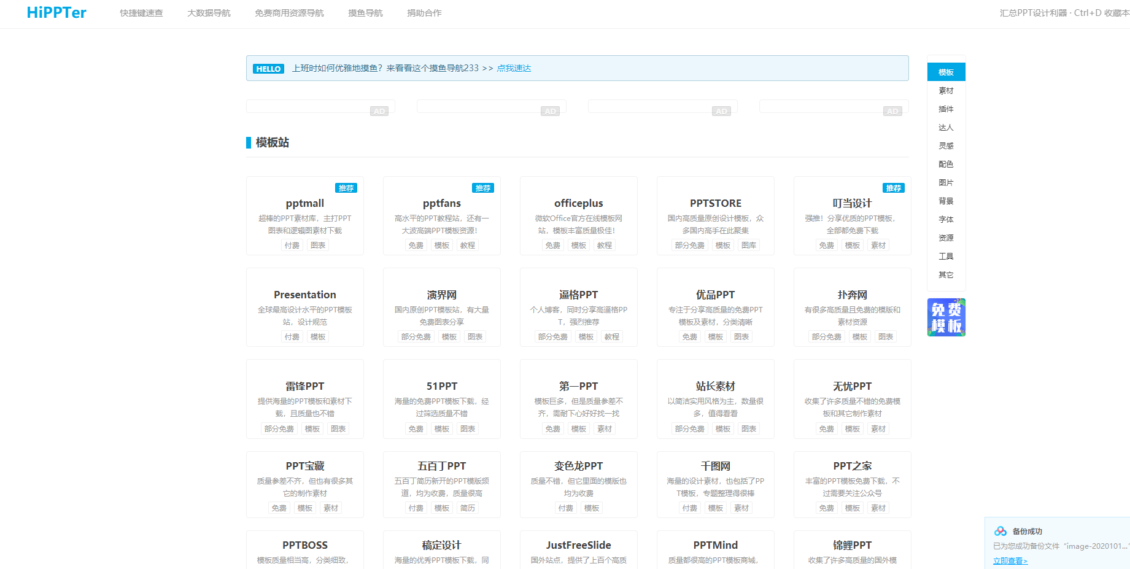Open the 千图网 site card
Screen dimensions: 1130x569
point(716,484)
